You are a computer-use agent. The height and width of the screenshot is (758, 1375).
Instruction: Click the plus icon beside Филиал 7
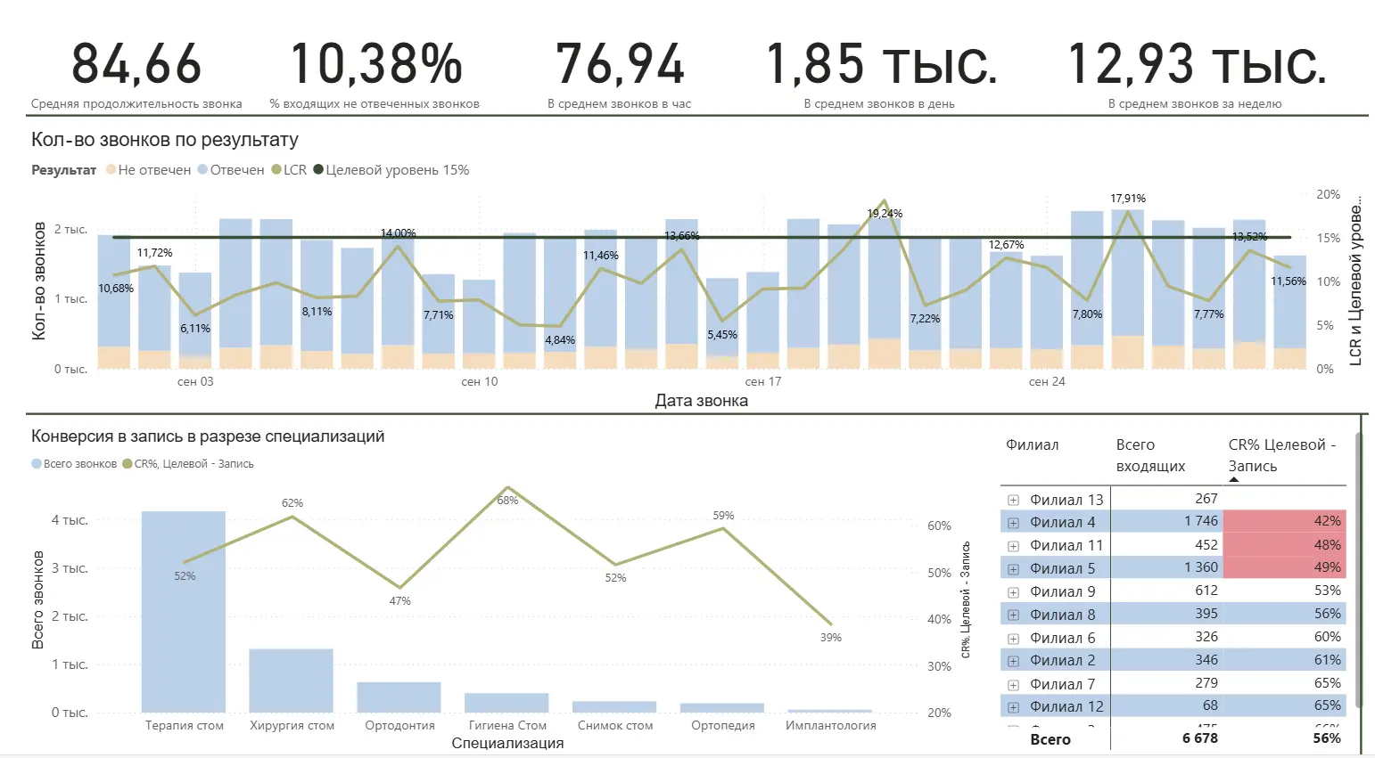[x=1013, y=685]
